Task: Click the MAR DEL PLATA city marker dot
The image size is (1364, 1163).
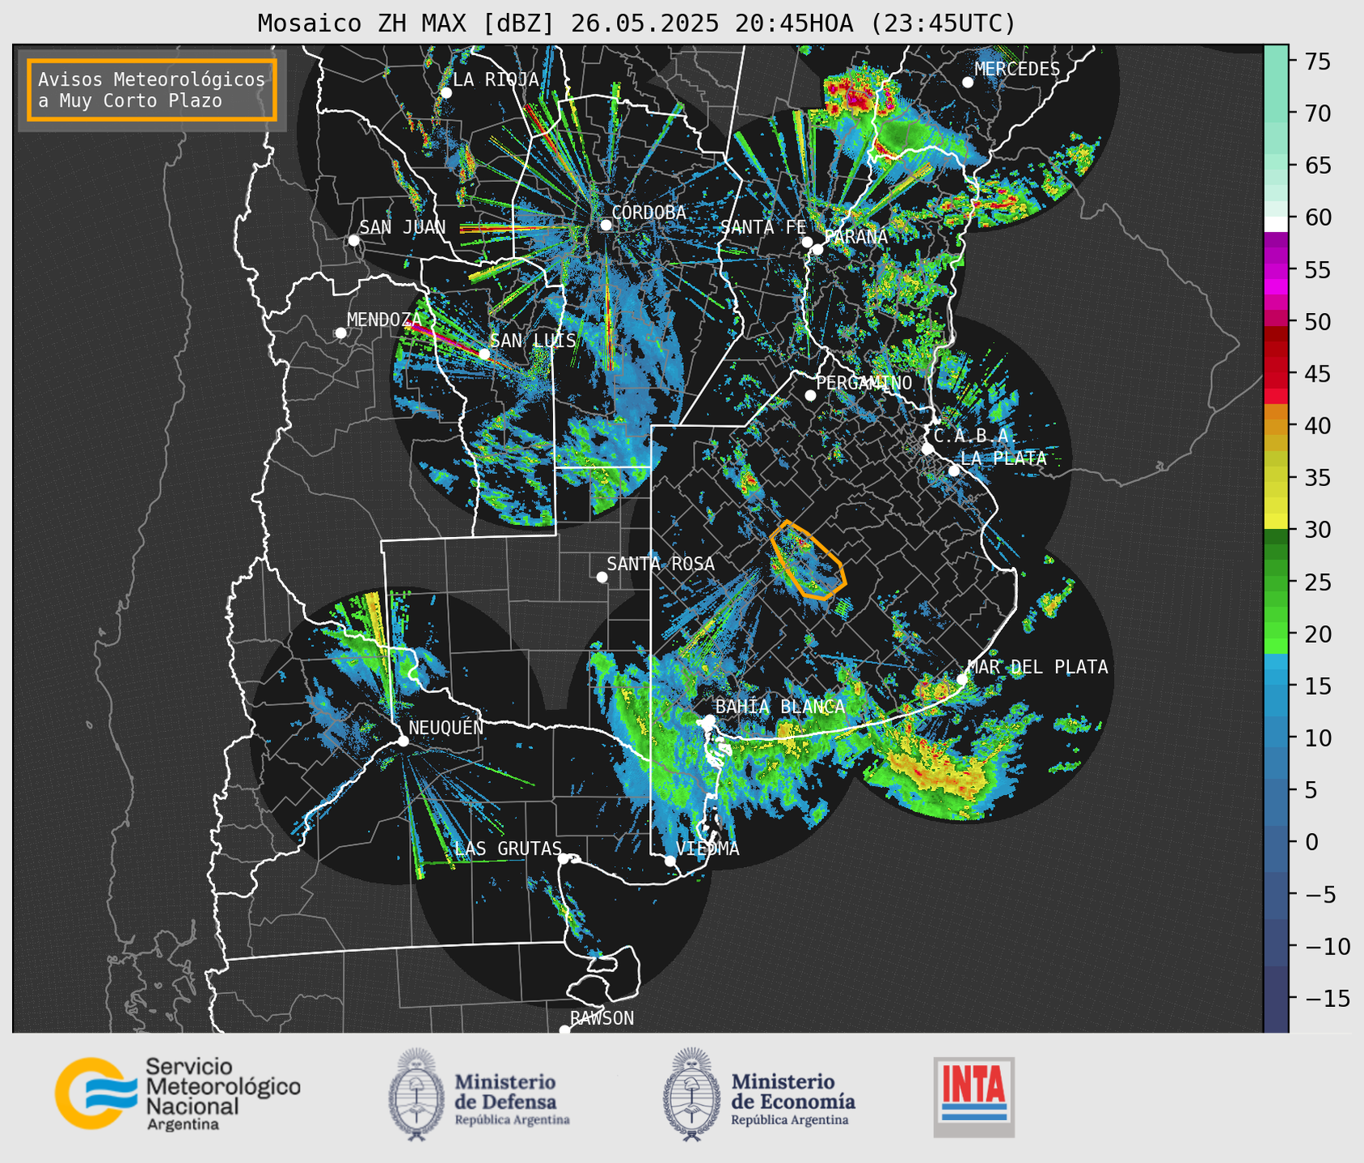Action: click(x=962, y=679)
